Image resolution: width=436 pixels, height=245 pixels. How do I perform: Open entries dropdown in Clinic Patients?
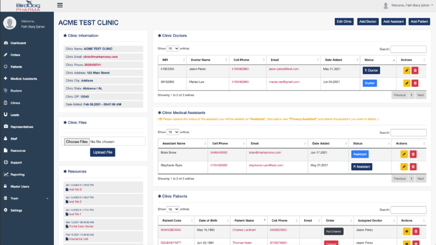click(x=173, y=209)
